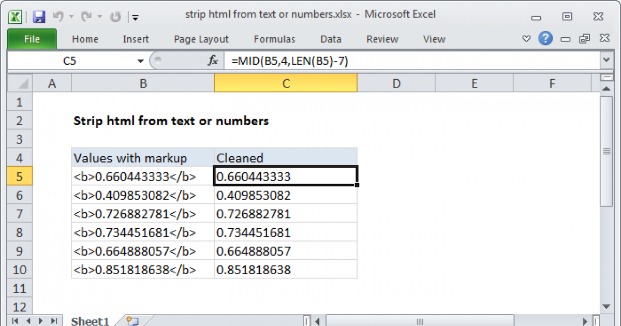This screenshot has width=621, height=326.
Task: Click the vertical scrollbar down arrow
Action: [607, 306]
